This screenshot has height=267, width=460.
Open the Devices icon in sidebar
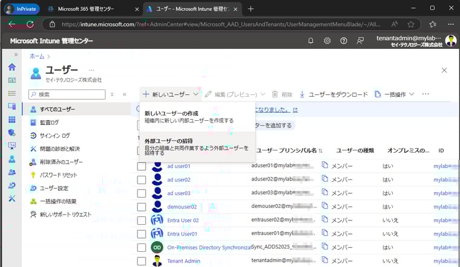coord(11,106)
